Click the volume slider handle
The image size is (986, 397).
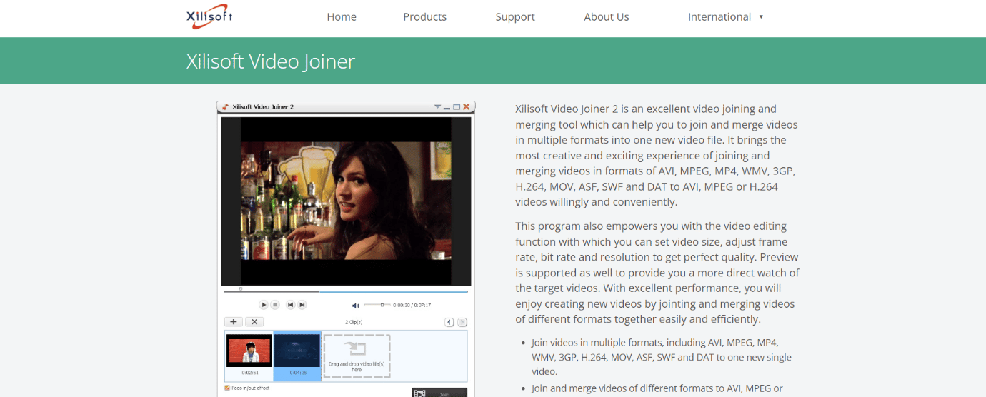(382, 305)
